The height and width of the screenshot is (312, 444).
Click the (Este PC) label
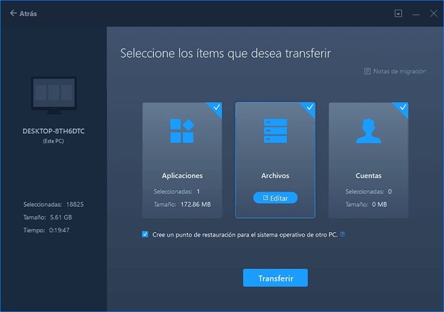click(x=53, y=141)
